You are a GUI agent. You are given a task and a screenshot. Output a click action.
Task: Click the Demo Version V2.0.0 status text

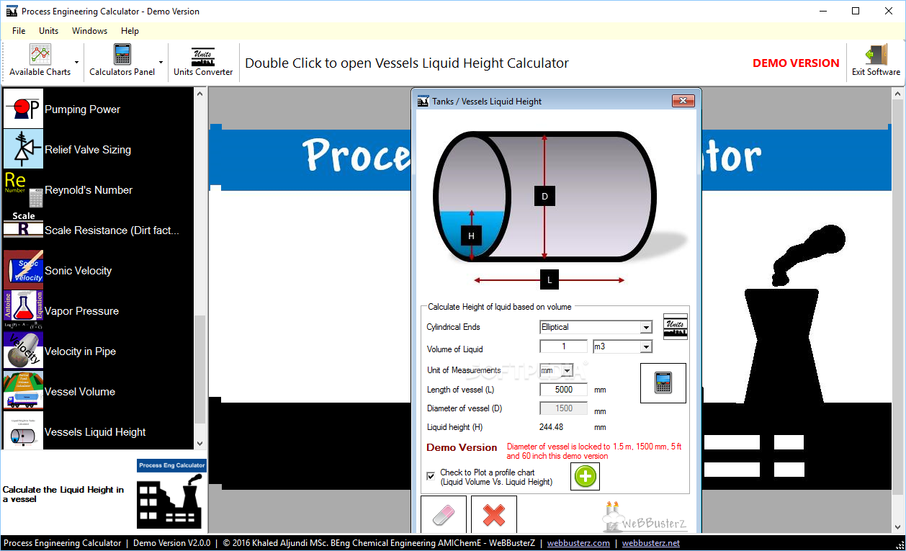pos(172,543)
